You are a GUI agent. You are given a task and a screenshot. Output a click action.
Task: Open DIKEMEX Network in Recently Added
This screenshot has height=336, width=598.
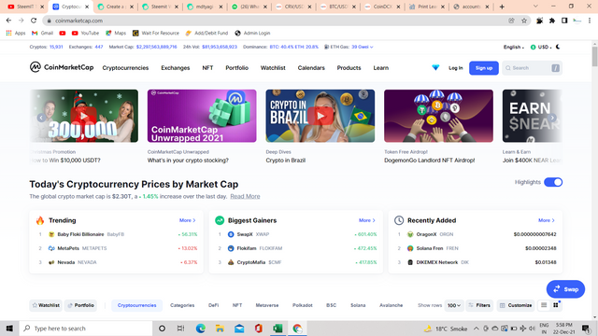437,262
